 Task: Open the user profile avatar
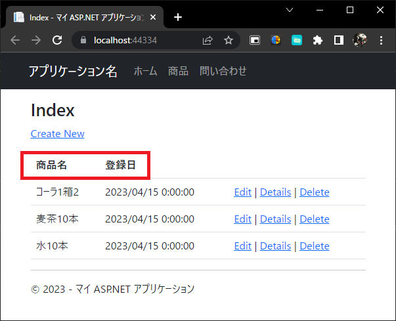(x=360, y=40)
